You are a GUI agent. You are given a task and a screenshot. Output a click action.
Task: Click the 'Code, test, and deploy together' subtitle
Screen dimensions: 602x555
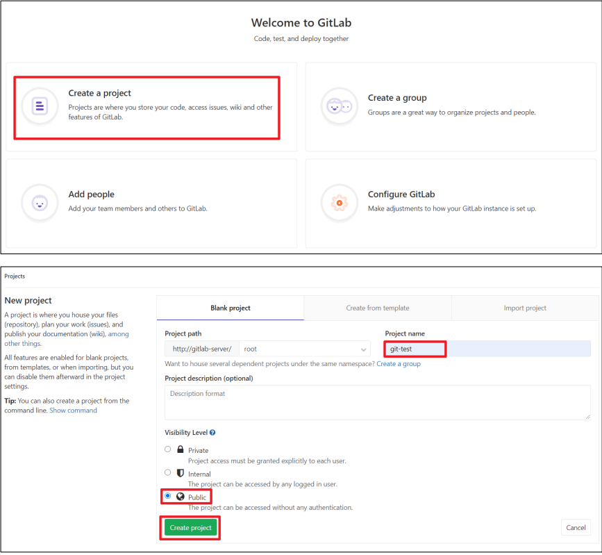[x=301, y=39]
